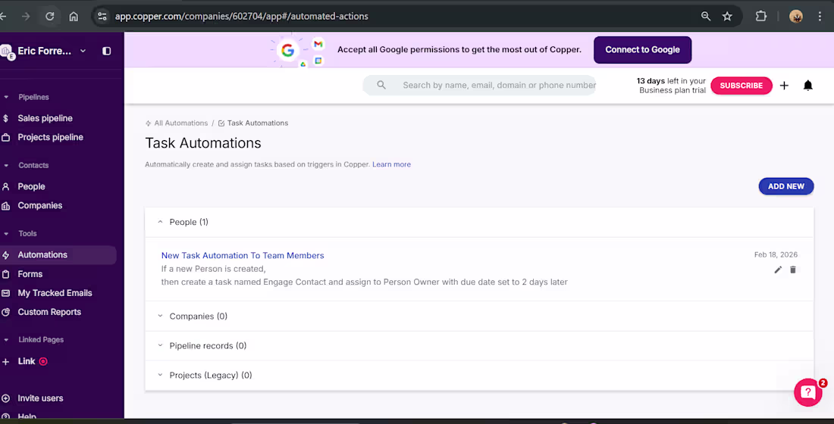The width and height of the screenshot is (834, 424).
Task: Open the All Automations breadcrumb link
Action: tap(180, 123)
